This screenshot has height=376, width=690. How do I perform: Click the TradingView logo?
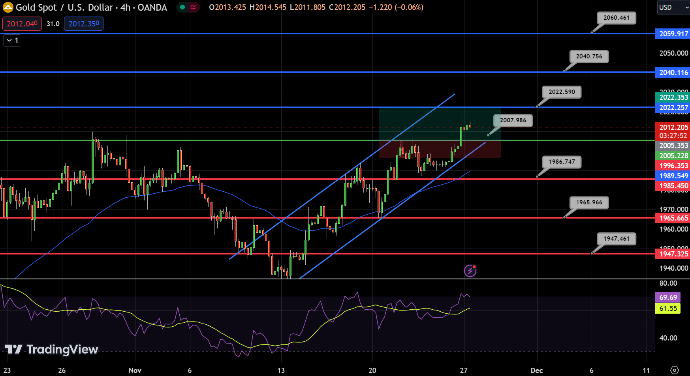coord(51,349)
